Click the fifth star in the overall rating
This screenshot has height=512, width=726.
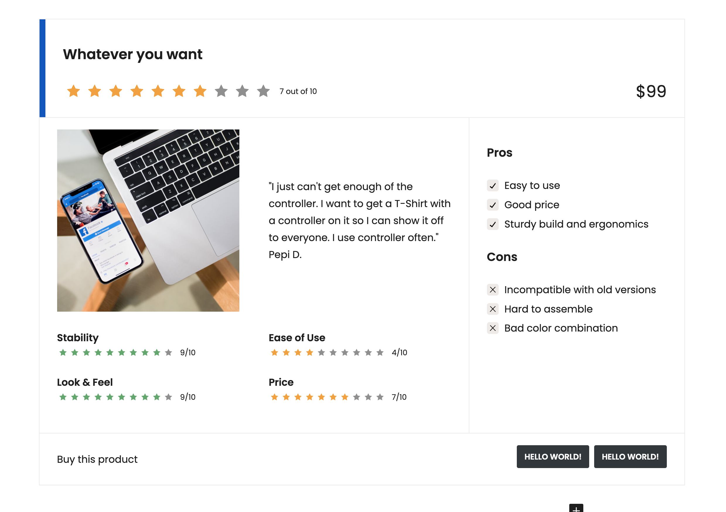[x=158, y=91]
